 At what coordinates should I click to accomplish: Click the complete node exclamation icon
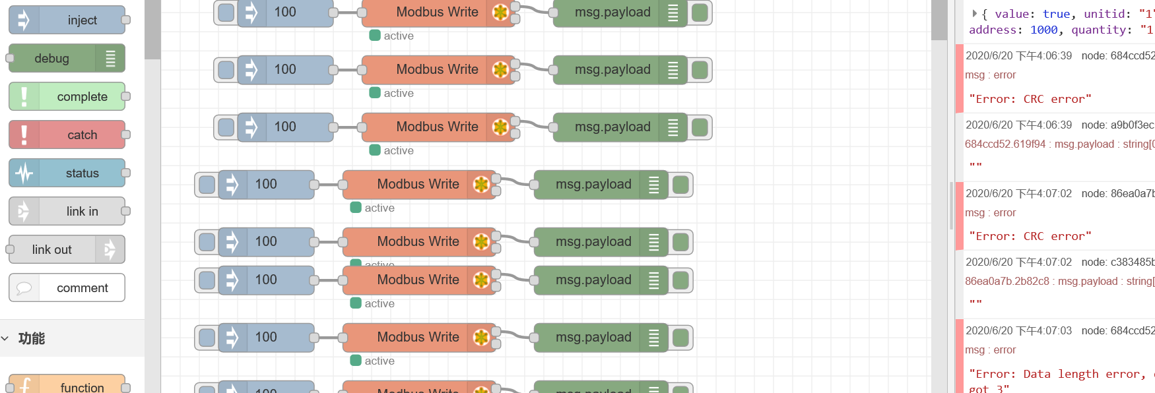click(24, 97)
